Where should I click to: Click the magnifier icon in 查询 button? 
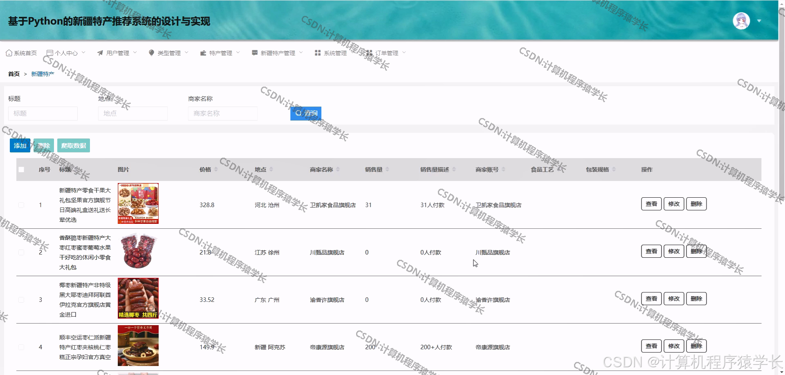(x=298, y=113)
